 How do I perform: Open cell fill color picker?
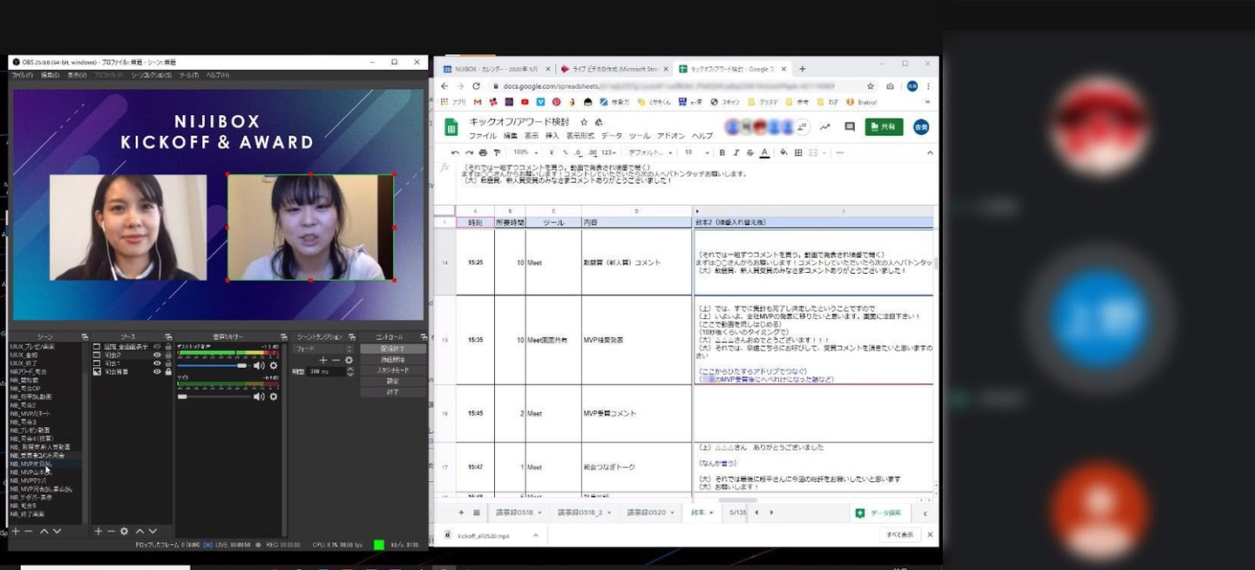pyautogui.click(x=784, y=153)
